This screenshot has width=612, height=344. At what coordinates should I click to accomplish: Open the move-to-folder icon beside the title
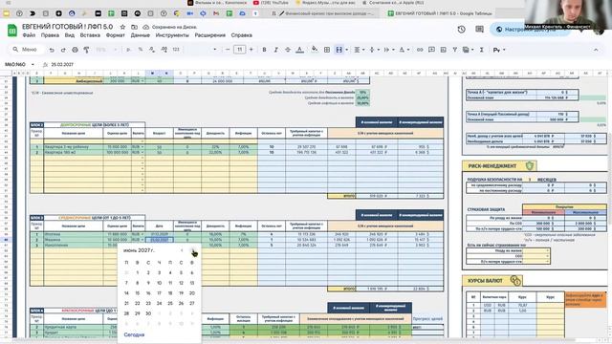[x=134, y=27]
